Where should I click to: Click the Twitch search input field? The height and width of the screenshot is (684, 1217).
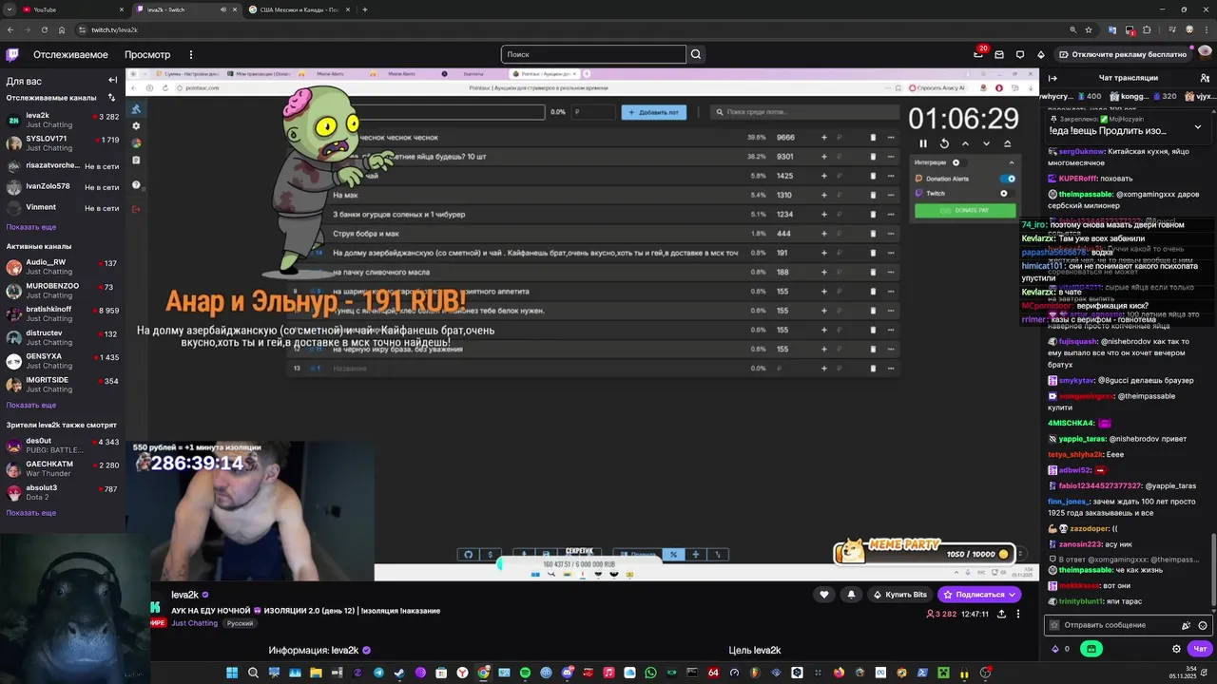(593, 54)
